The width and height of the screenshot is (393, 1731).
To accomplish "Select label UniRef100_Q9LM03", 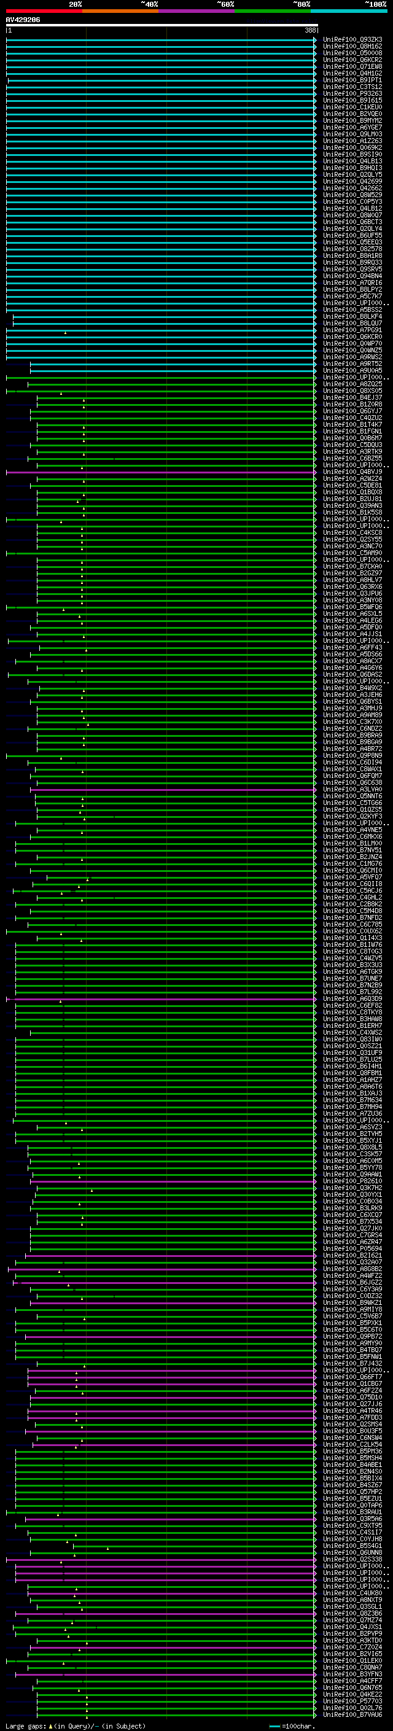I will click(352, 134).
